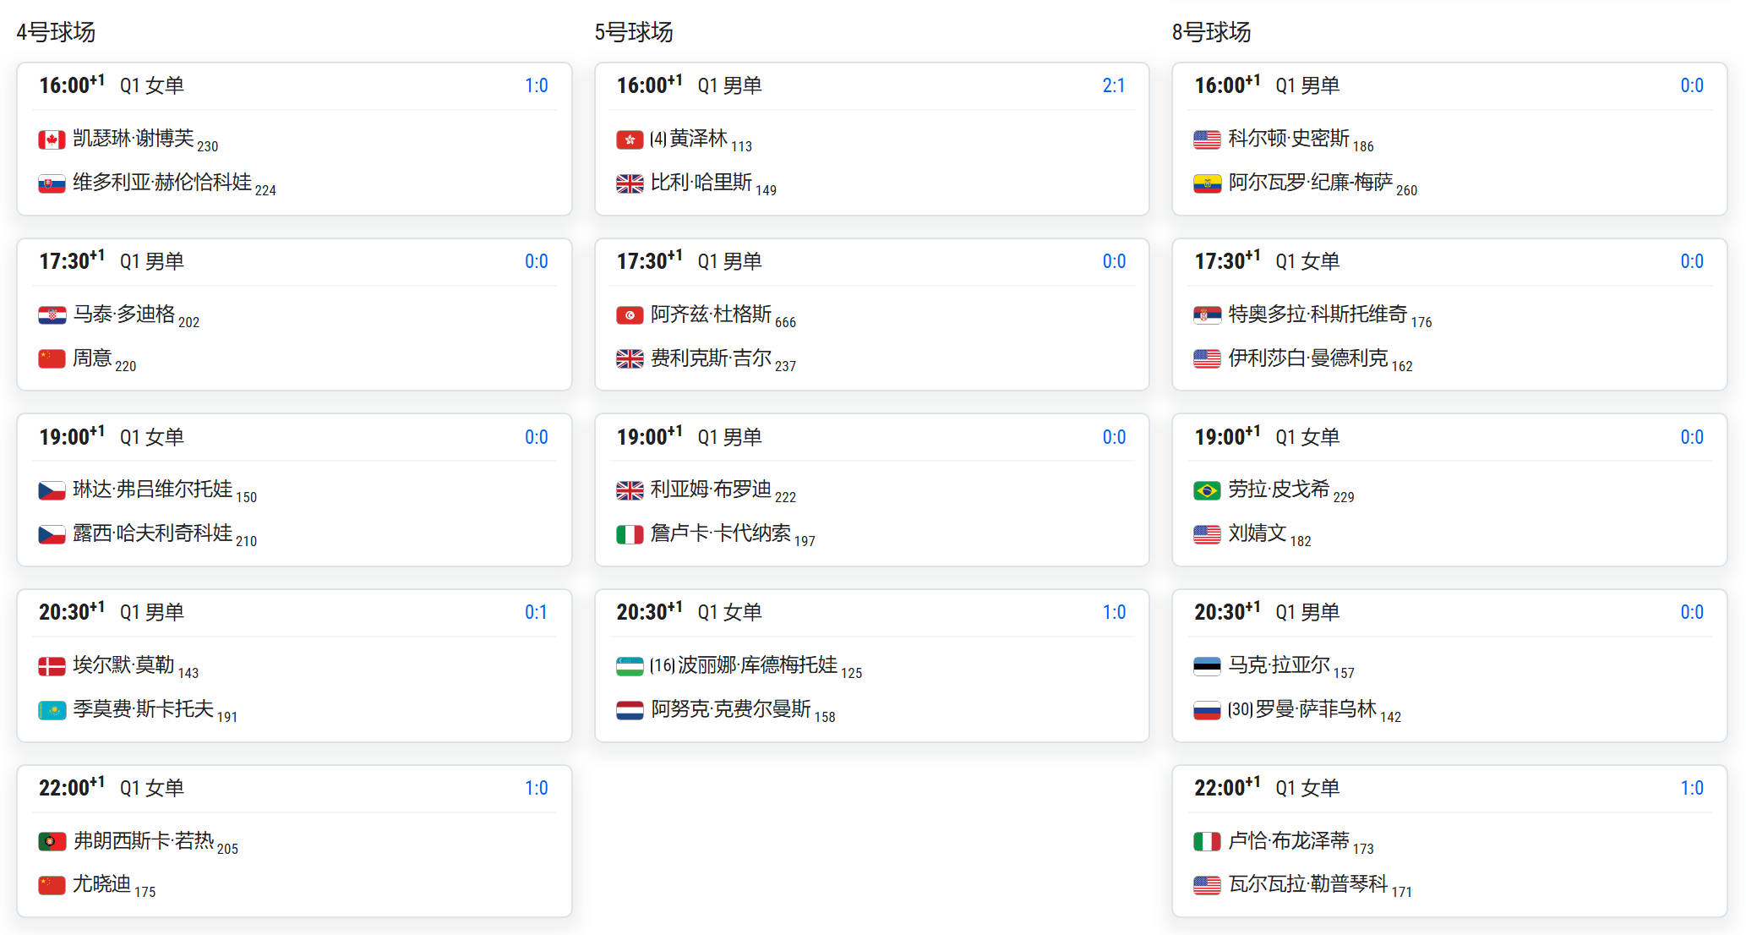The image size is (1746, 935).
Task: Open player 利亚姆·布罗迪 profile
Action: pyautogui.click(x=712, y=489)
